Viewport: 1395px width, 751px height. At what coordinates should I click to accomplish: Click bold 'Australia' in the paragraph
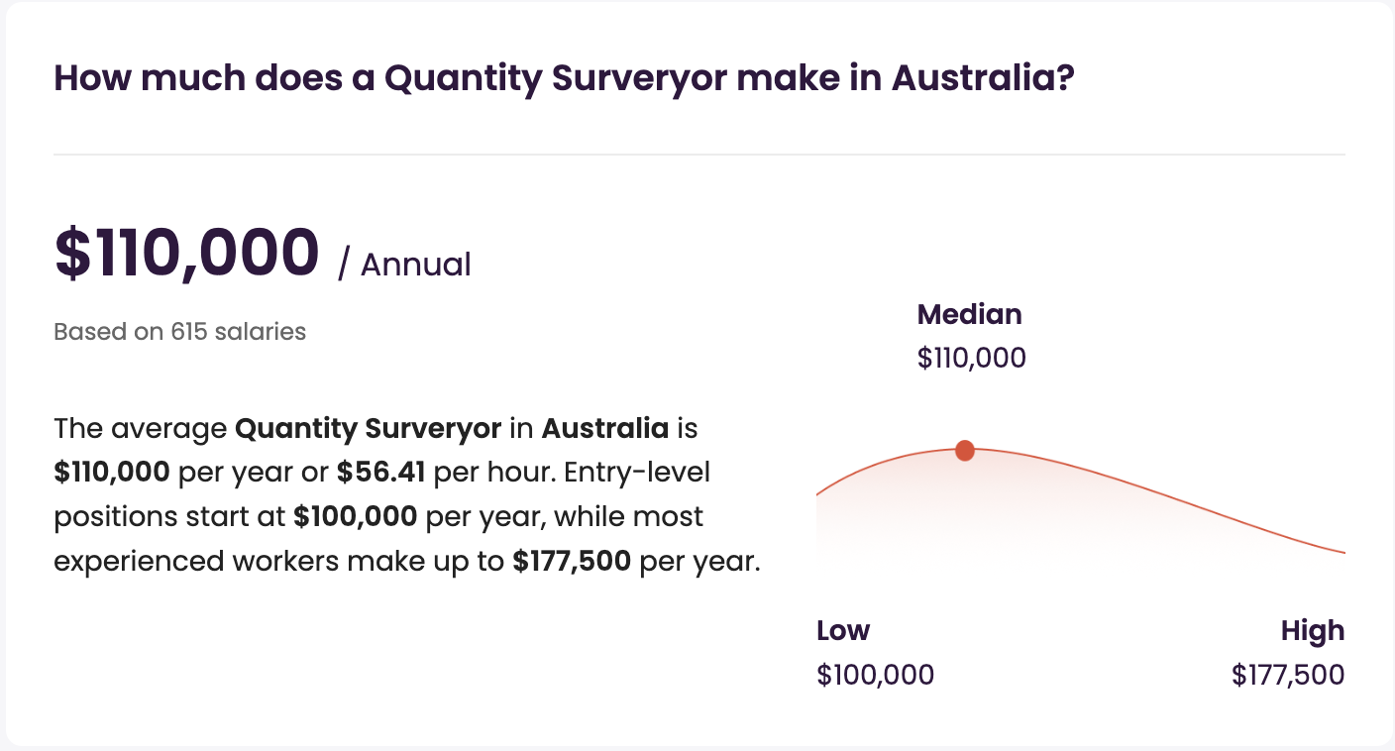click(x=604, y=429)
